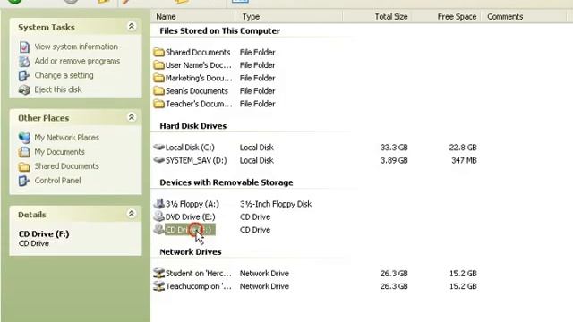Click the 22.8 GB free space value
The image size is (573, 322).
(463, 148)
